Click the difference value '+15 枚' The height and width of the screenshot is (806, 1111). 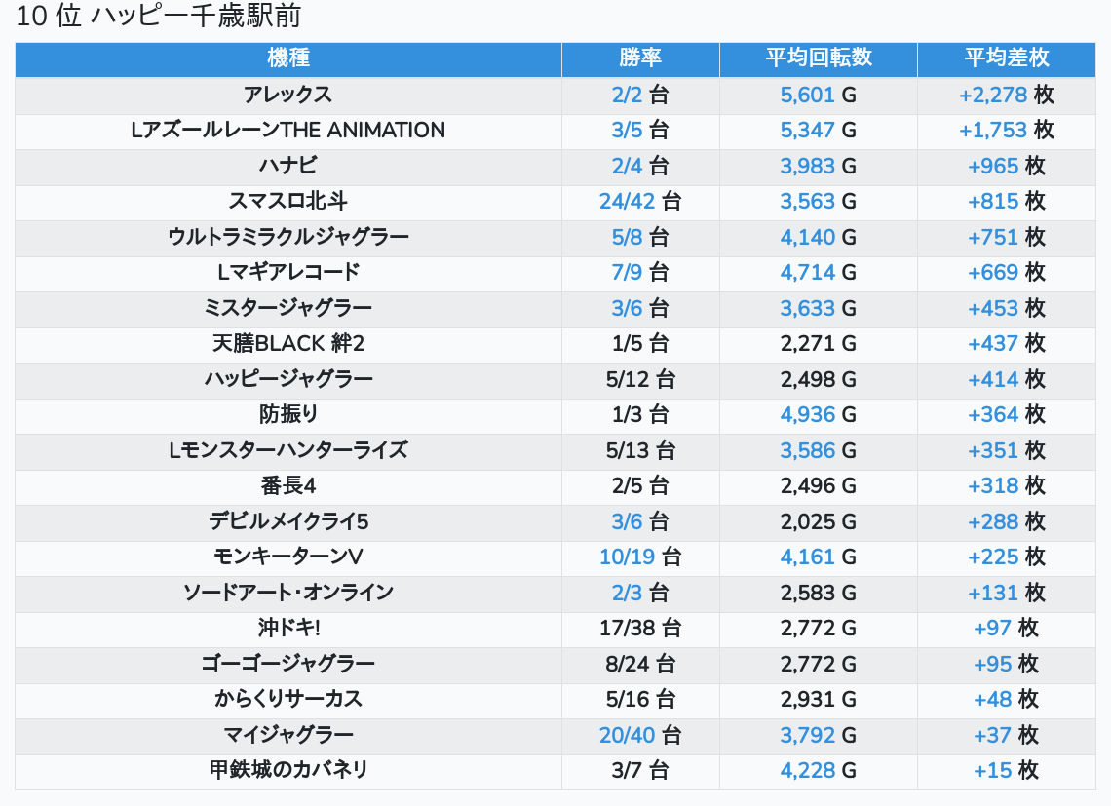coord(1006,771)
